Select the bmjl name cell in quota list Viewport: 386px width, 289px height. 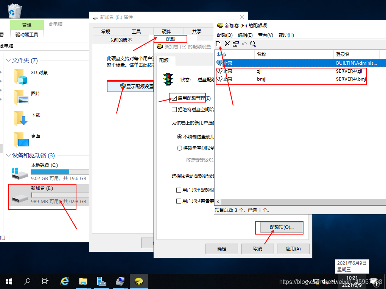pos(261,79)
